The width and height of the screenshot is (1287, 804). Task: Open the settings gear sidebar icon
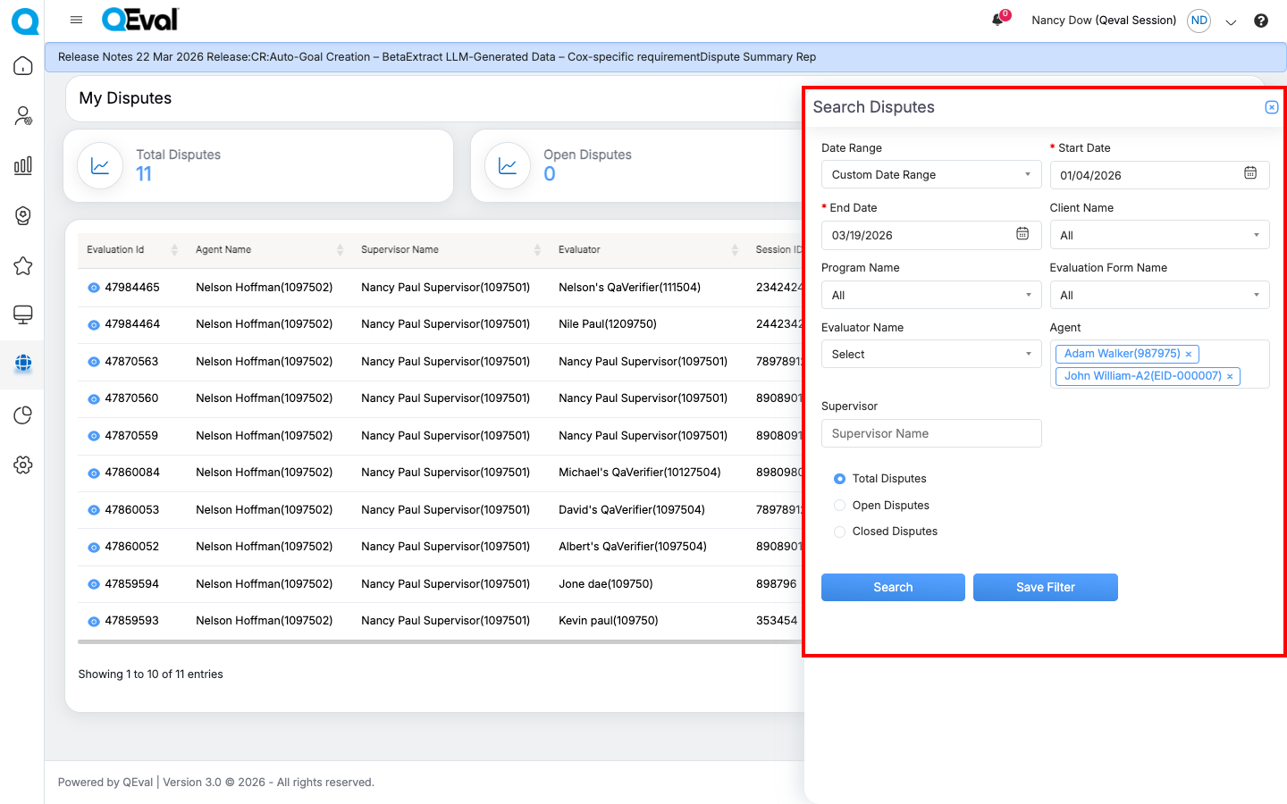(x=23, y=465)
